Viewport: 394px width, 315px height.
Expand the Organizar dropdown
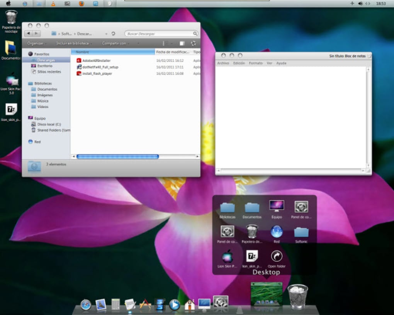point(36,43)
